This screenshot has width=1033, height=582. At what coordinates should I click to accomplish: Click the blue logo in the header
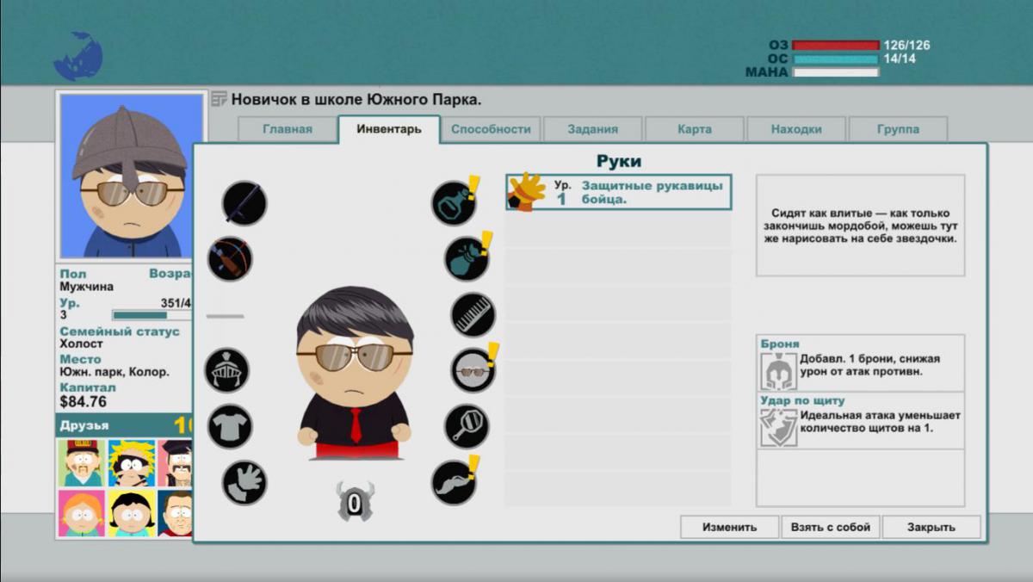78,57
